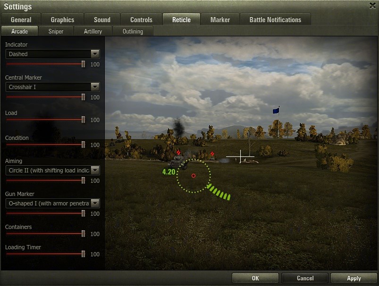Screen dimensions: 379x286
Task: Click the Condition slider handle
Action: point(83,145)
